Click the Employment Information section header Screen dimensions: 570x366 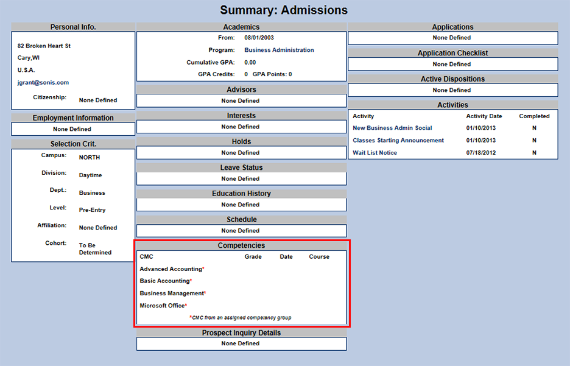point(73,118)
